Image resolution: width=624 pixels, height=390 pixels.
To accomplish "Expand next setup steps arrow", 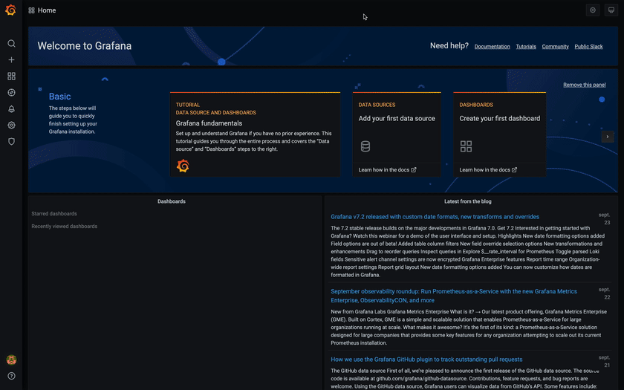I will pyautogui.click(x=608, y=137).
